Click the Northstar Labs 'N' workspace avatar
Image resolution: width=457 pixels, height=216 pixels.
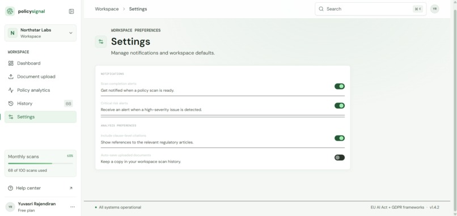(12, 33)
